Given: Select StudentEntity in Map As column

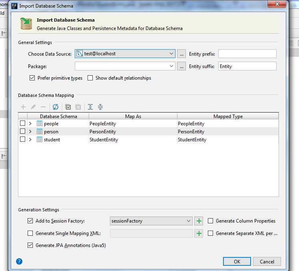Looking at the screenshot, I should tap(104, 140).
